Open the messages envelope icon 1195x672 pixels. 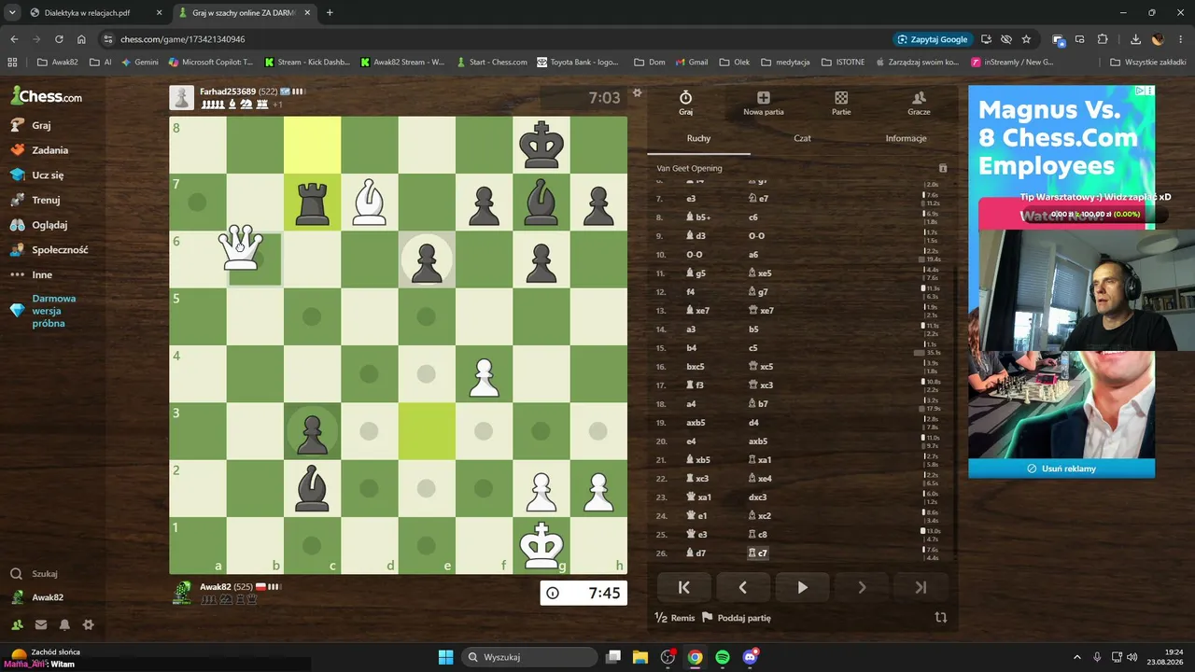pos(41,624)
